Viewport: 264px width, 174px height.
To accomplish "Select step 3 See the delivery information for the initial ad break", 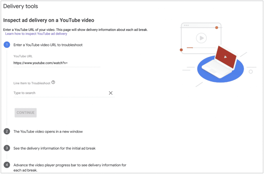I will tap(50, 148).
